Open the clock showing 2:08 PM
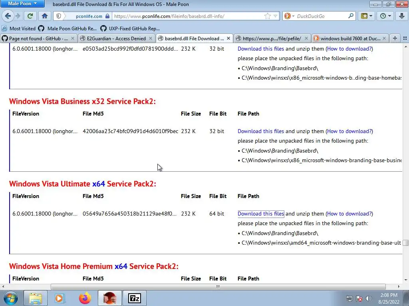The height and width of the screenshot is (306, 409). 389,298
